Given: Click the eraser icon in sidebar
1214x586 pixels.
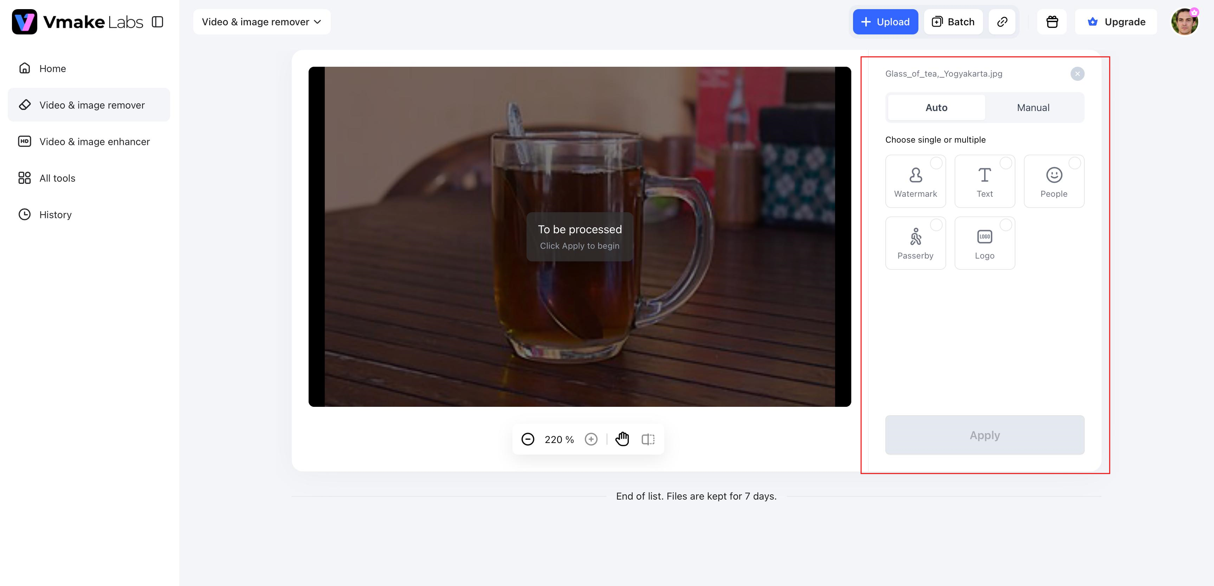Looking at the screenshot, I should (x=25, y=105).
